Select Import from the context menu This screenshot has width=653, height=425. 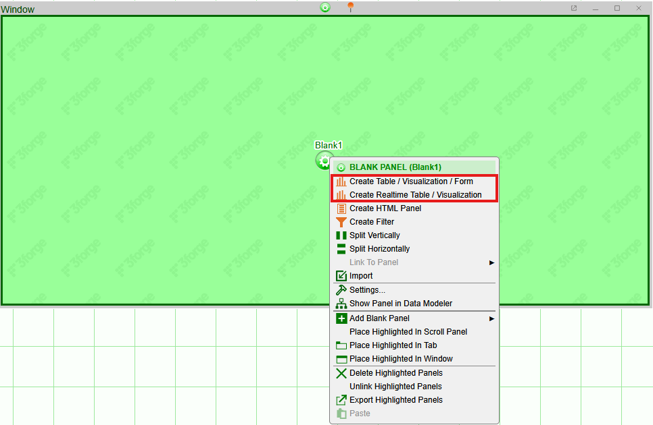361,276
